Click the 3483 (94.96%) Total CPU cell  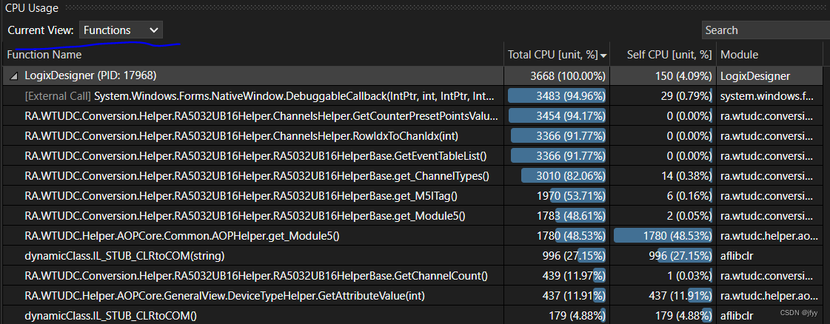pyautogui.click(x=557, y=95)
